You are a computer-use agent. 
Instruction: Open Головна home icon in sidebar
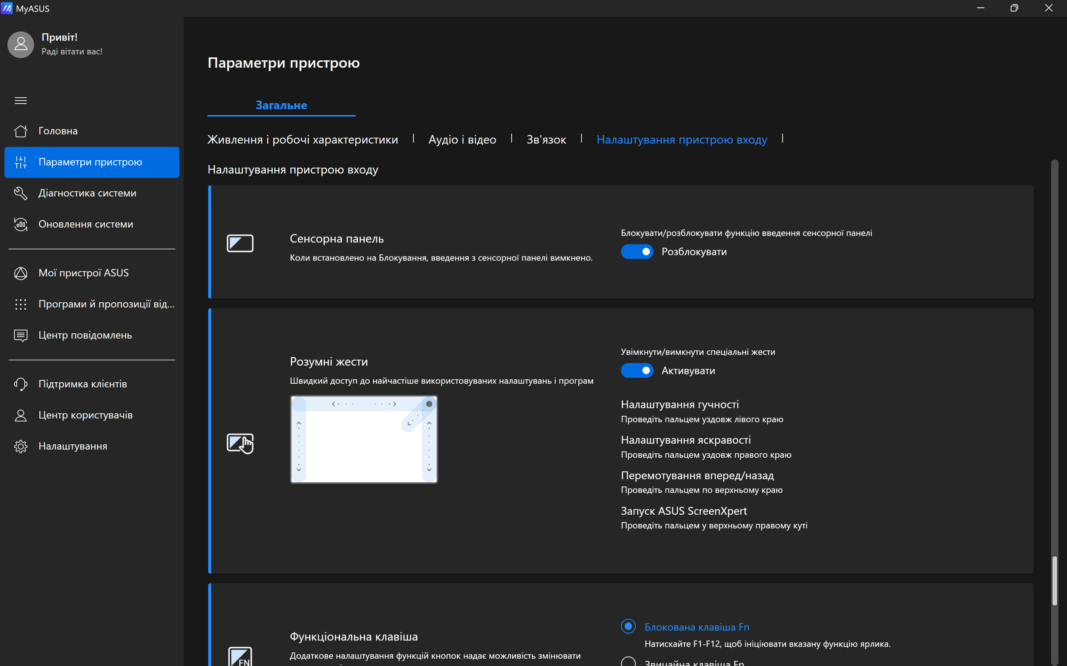pos(21,131)
